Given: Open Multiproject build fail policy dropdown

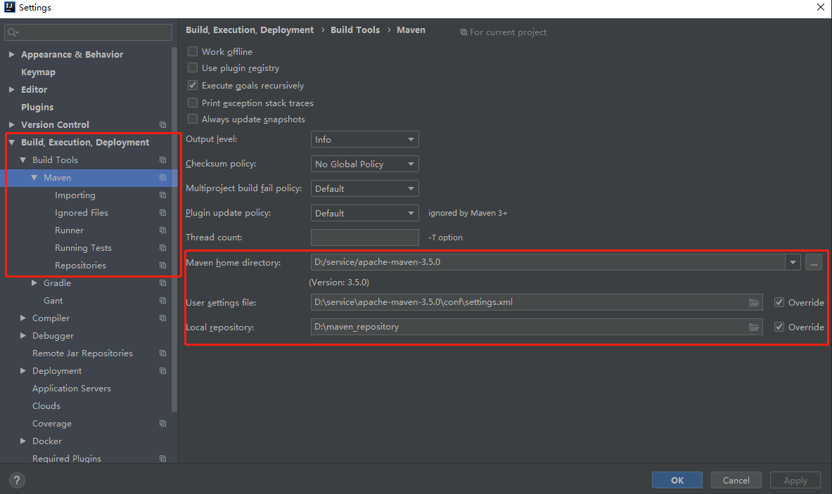Looking at the screenshot, I should (364, 189).
